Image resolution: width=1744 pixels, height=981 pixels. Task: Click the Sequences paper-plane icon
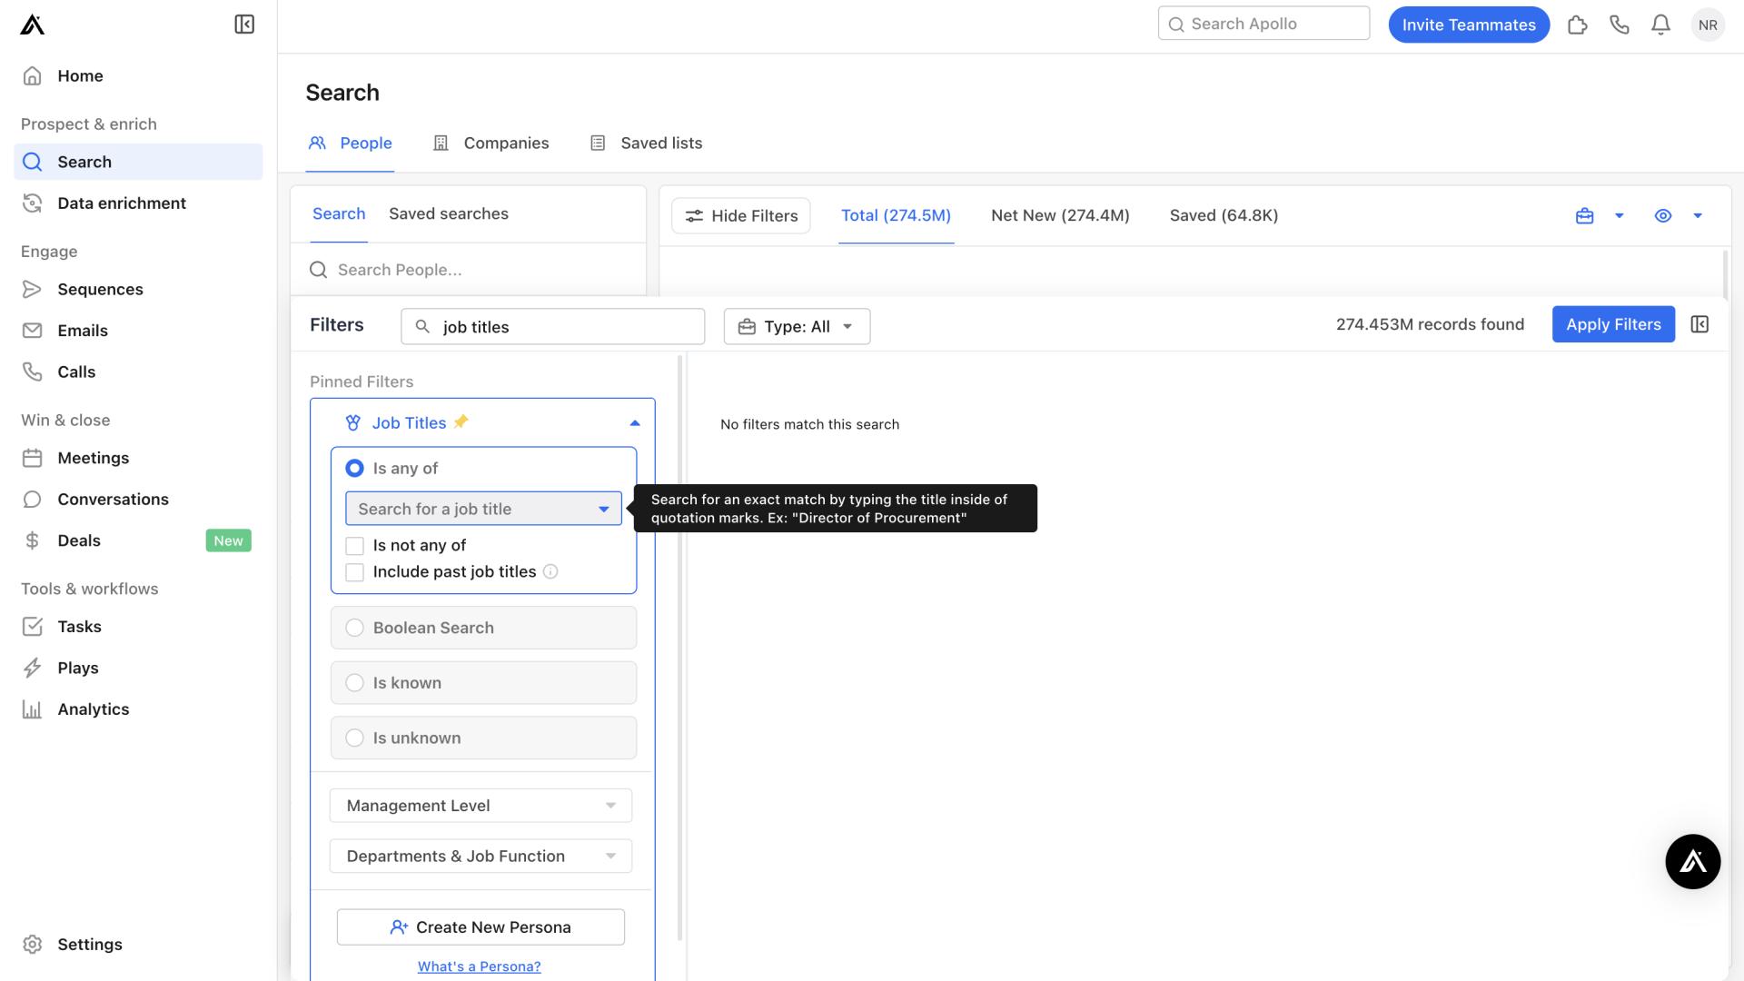[33, 290]
